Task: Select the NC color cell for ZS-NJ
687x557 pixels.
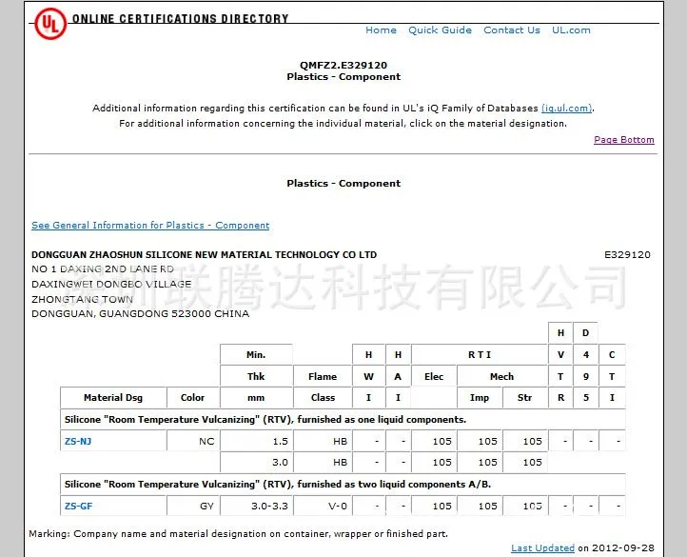Action: click(x=193, y=441)
